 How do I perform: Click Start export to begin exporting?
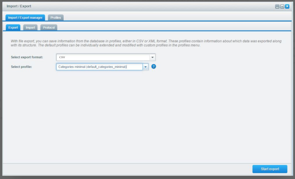[x=270, y=169]
